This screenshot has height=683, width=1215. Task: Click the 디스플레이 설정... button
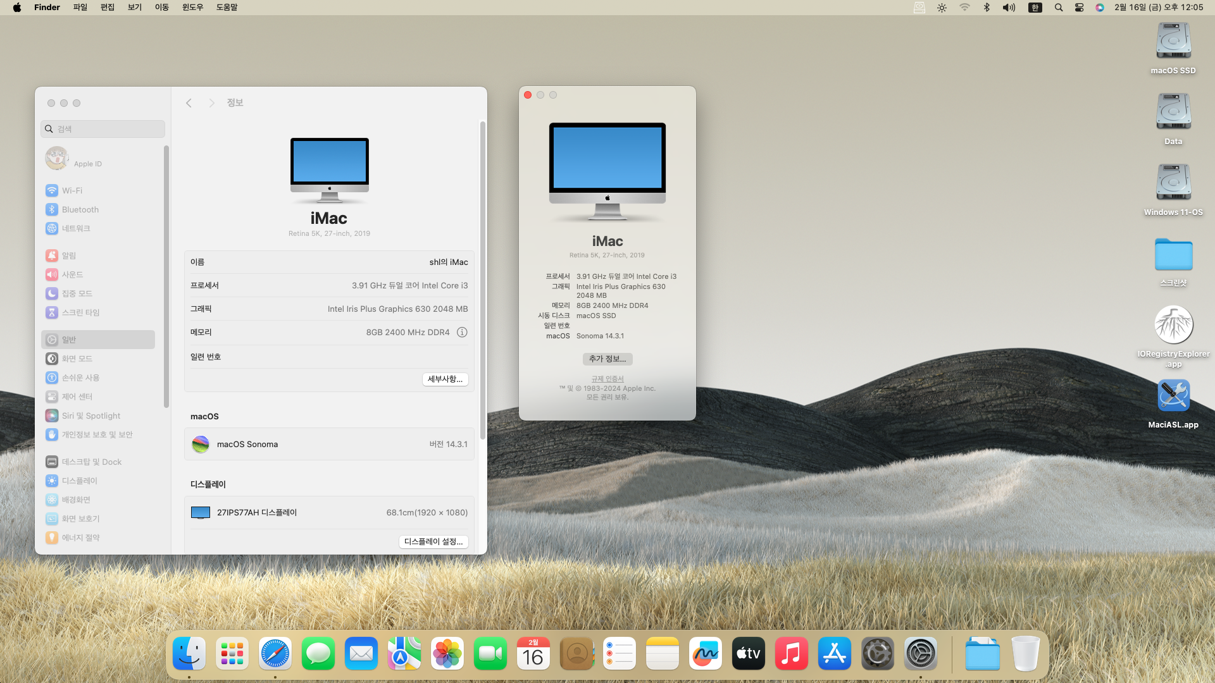[x=433, y=542]
